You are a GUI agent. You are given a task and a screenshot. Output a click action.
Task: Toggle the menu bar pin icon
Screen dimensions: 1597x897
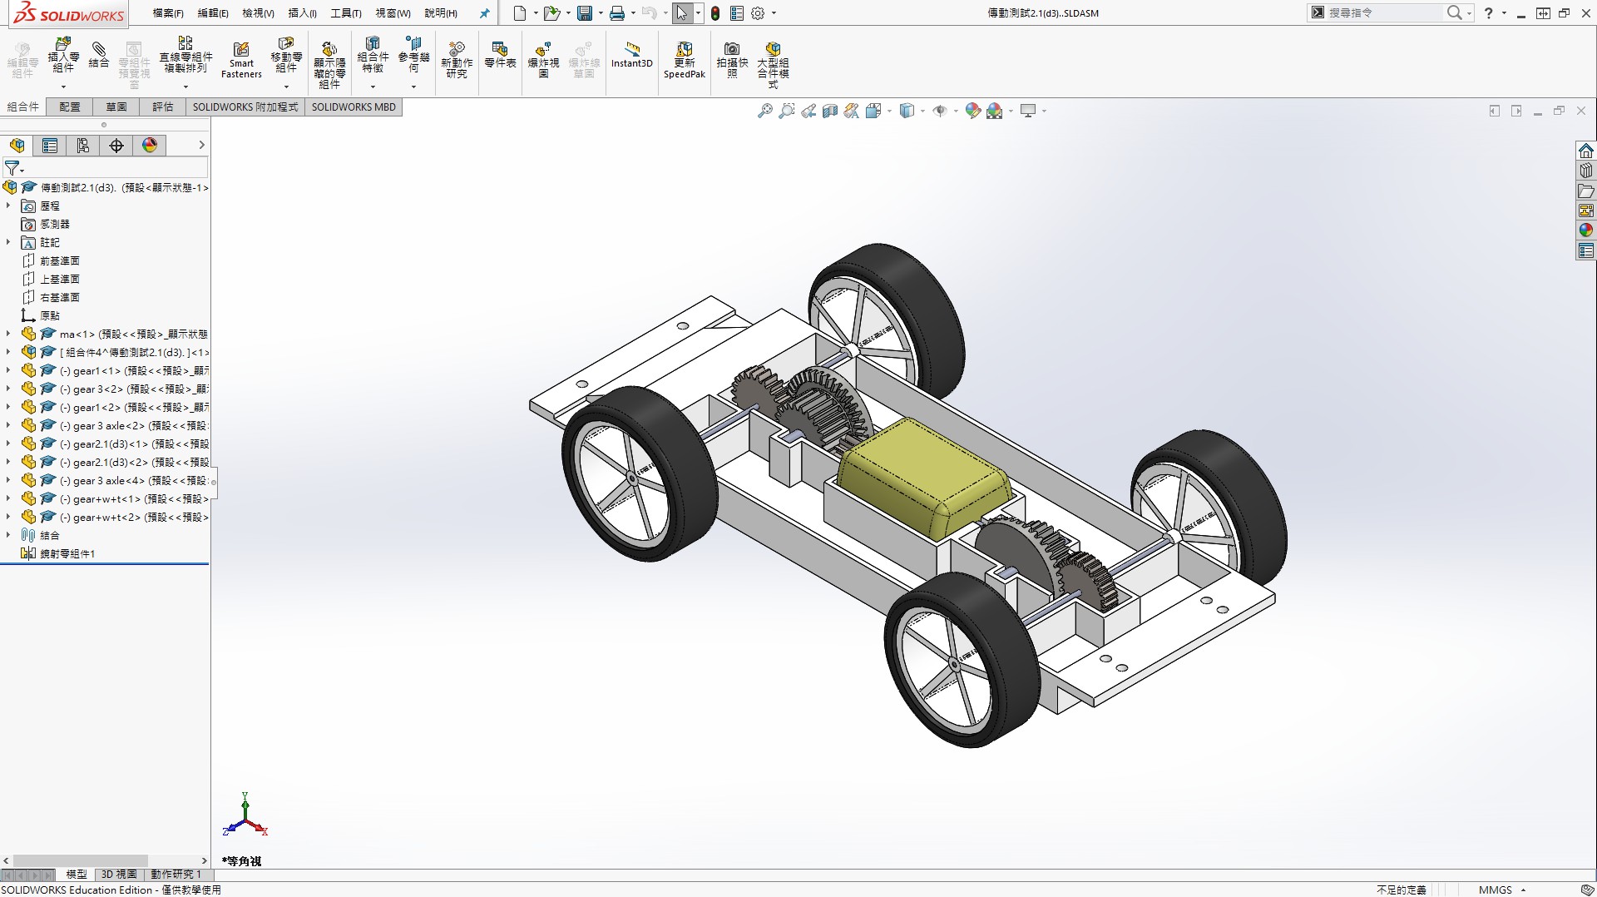pos(485,13)
